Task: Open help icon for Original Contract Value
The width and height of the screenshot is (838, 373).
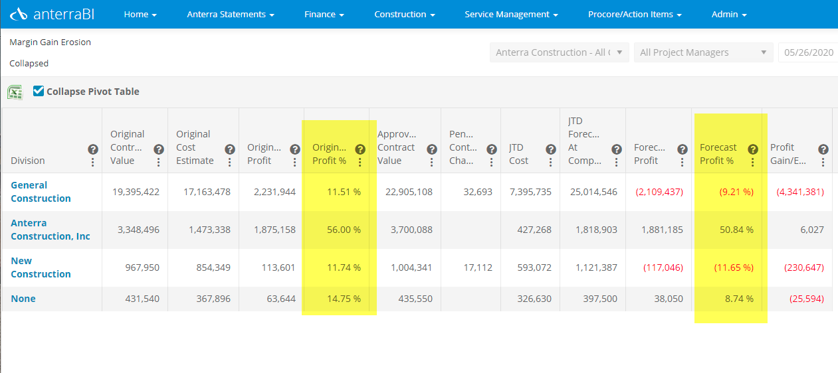Action: pyautogui.click(x=159, y=149)
